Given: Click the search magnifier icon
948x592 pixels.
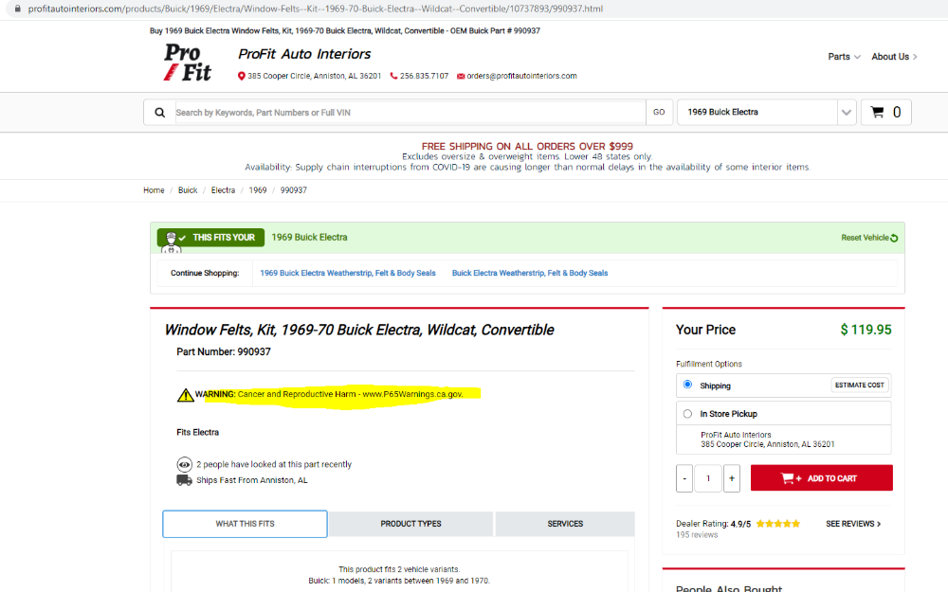Looking at the screenshot, I should (x=159, y=113).
